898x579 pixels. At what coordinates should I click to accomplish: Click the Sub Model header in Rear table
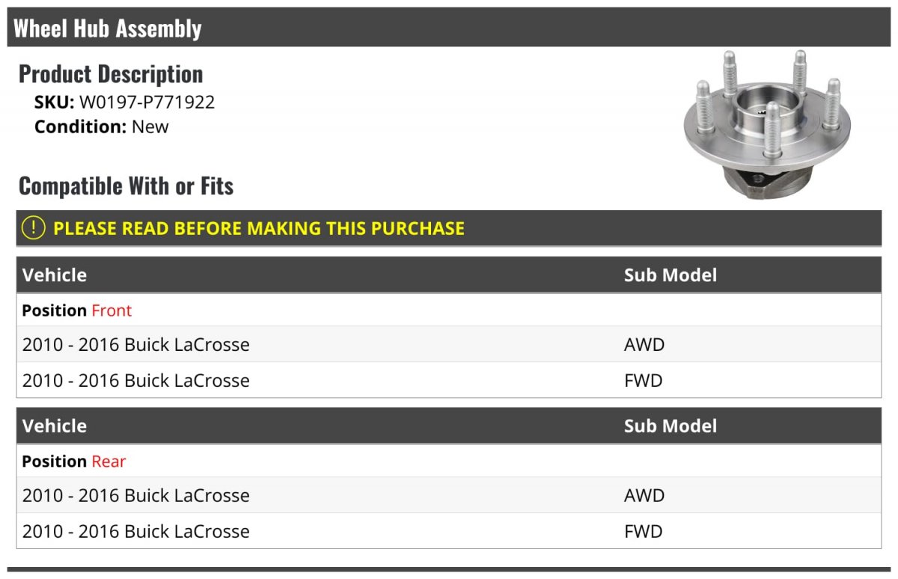[671, 426]
